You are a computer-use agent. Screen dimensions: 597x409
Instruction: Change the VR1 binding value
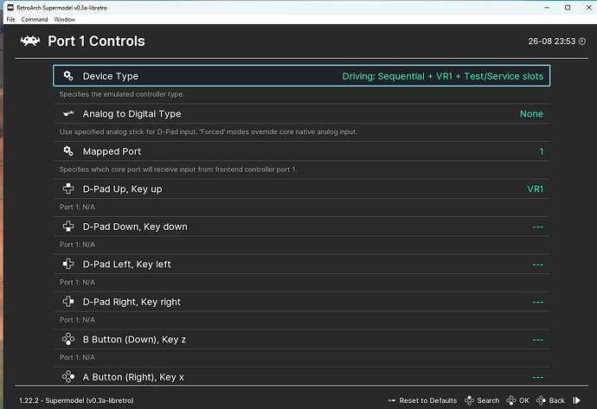535,189
